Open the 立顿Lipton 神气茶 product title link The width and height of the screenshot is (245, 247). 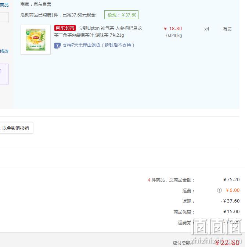tap(98, 32)
